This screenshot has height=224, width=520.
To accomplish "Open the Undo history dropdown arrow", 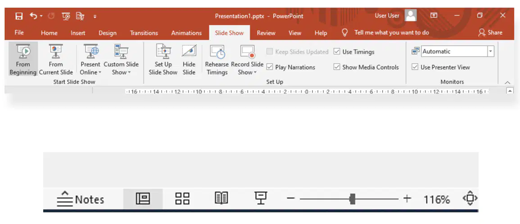I will pos(41,16).
